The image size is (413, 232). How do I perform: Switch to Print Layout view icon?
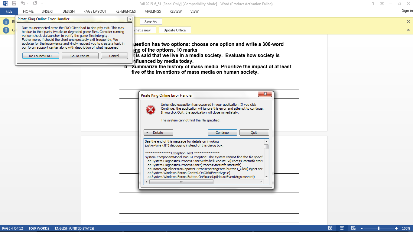point(342,228)
